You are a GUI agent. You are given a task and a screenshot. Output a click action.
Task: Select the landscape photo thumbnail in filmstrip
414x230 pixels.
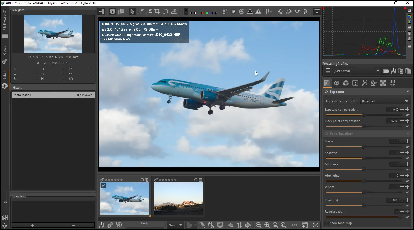click(x=179, y=199)
